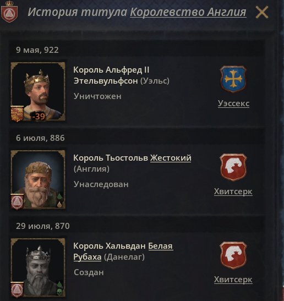Click Тьостольв's red England banner icon
Viewport: 284px width, 301px height.
[17, 202]
